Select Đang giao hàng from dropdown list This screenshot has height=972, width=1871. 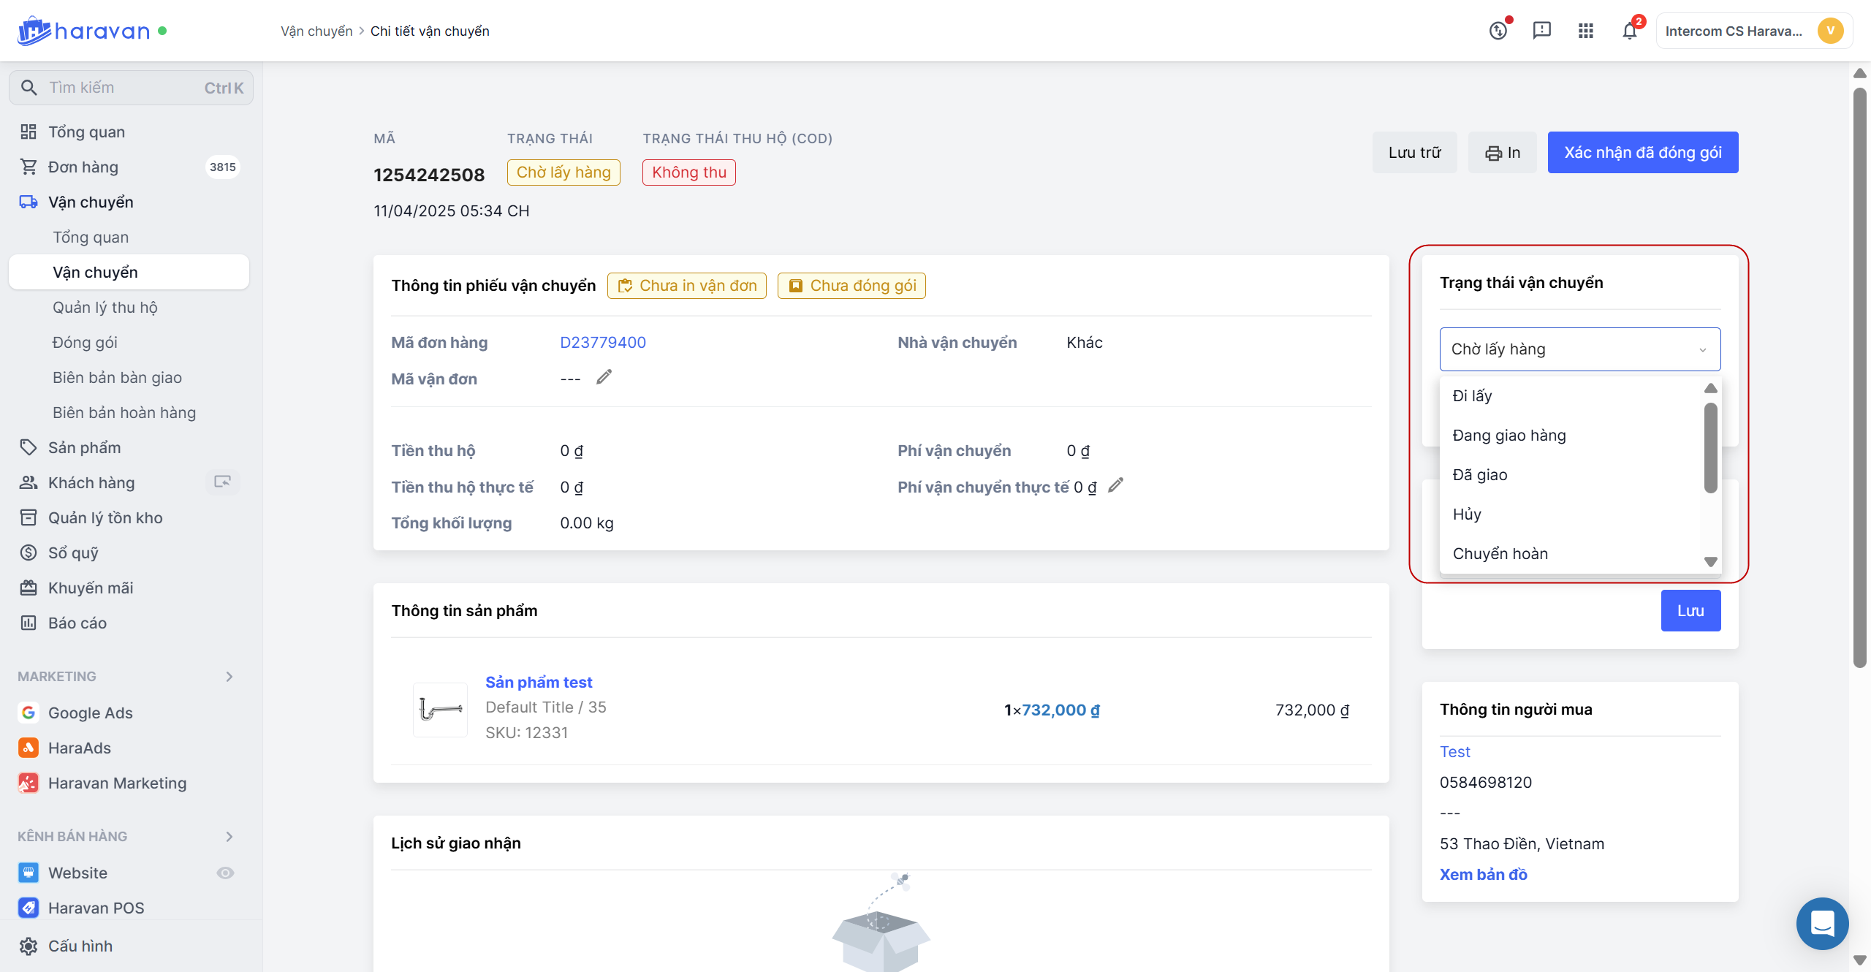1509,436
